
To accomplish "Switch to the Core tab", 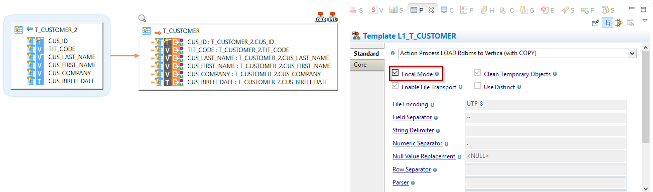I will click(366, 65).
